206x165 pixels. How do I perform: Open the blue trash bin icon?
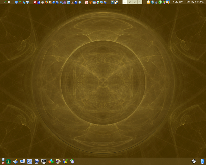pyautogui.click(x=202, y=161)
